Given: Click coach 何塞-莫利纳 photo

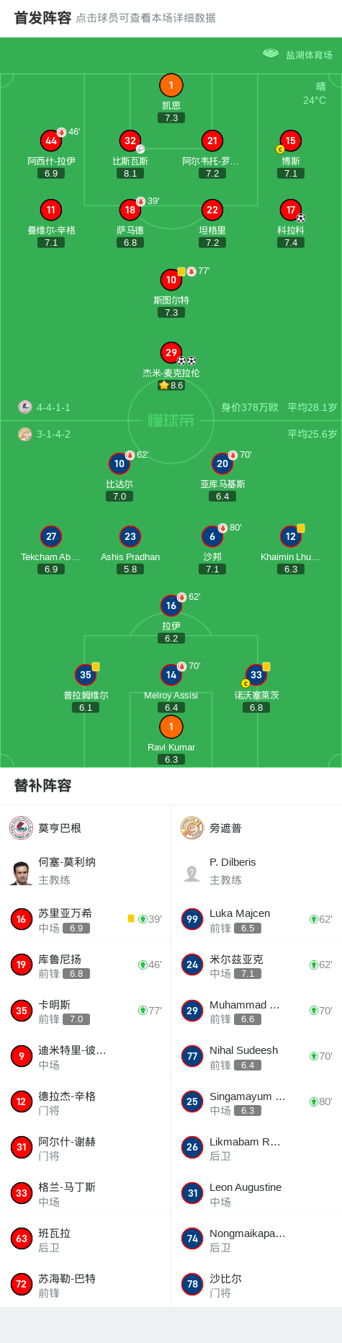Looking at the screenshot, I should pyautogui.click(x=22, y=872).
